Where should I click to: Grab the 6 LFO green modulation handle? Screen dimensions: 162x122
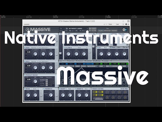coord(110,64)
